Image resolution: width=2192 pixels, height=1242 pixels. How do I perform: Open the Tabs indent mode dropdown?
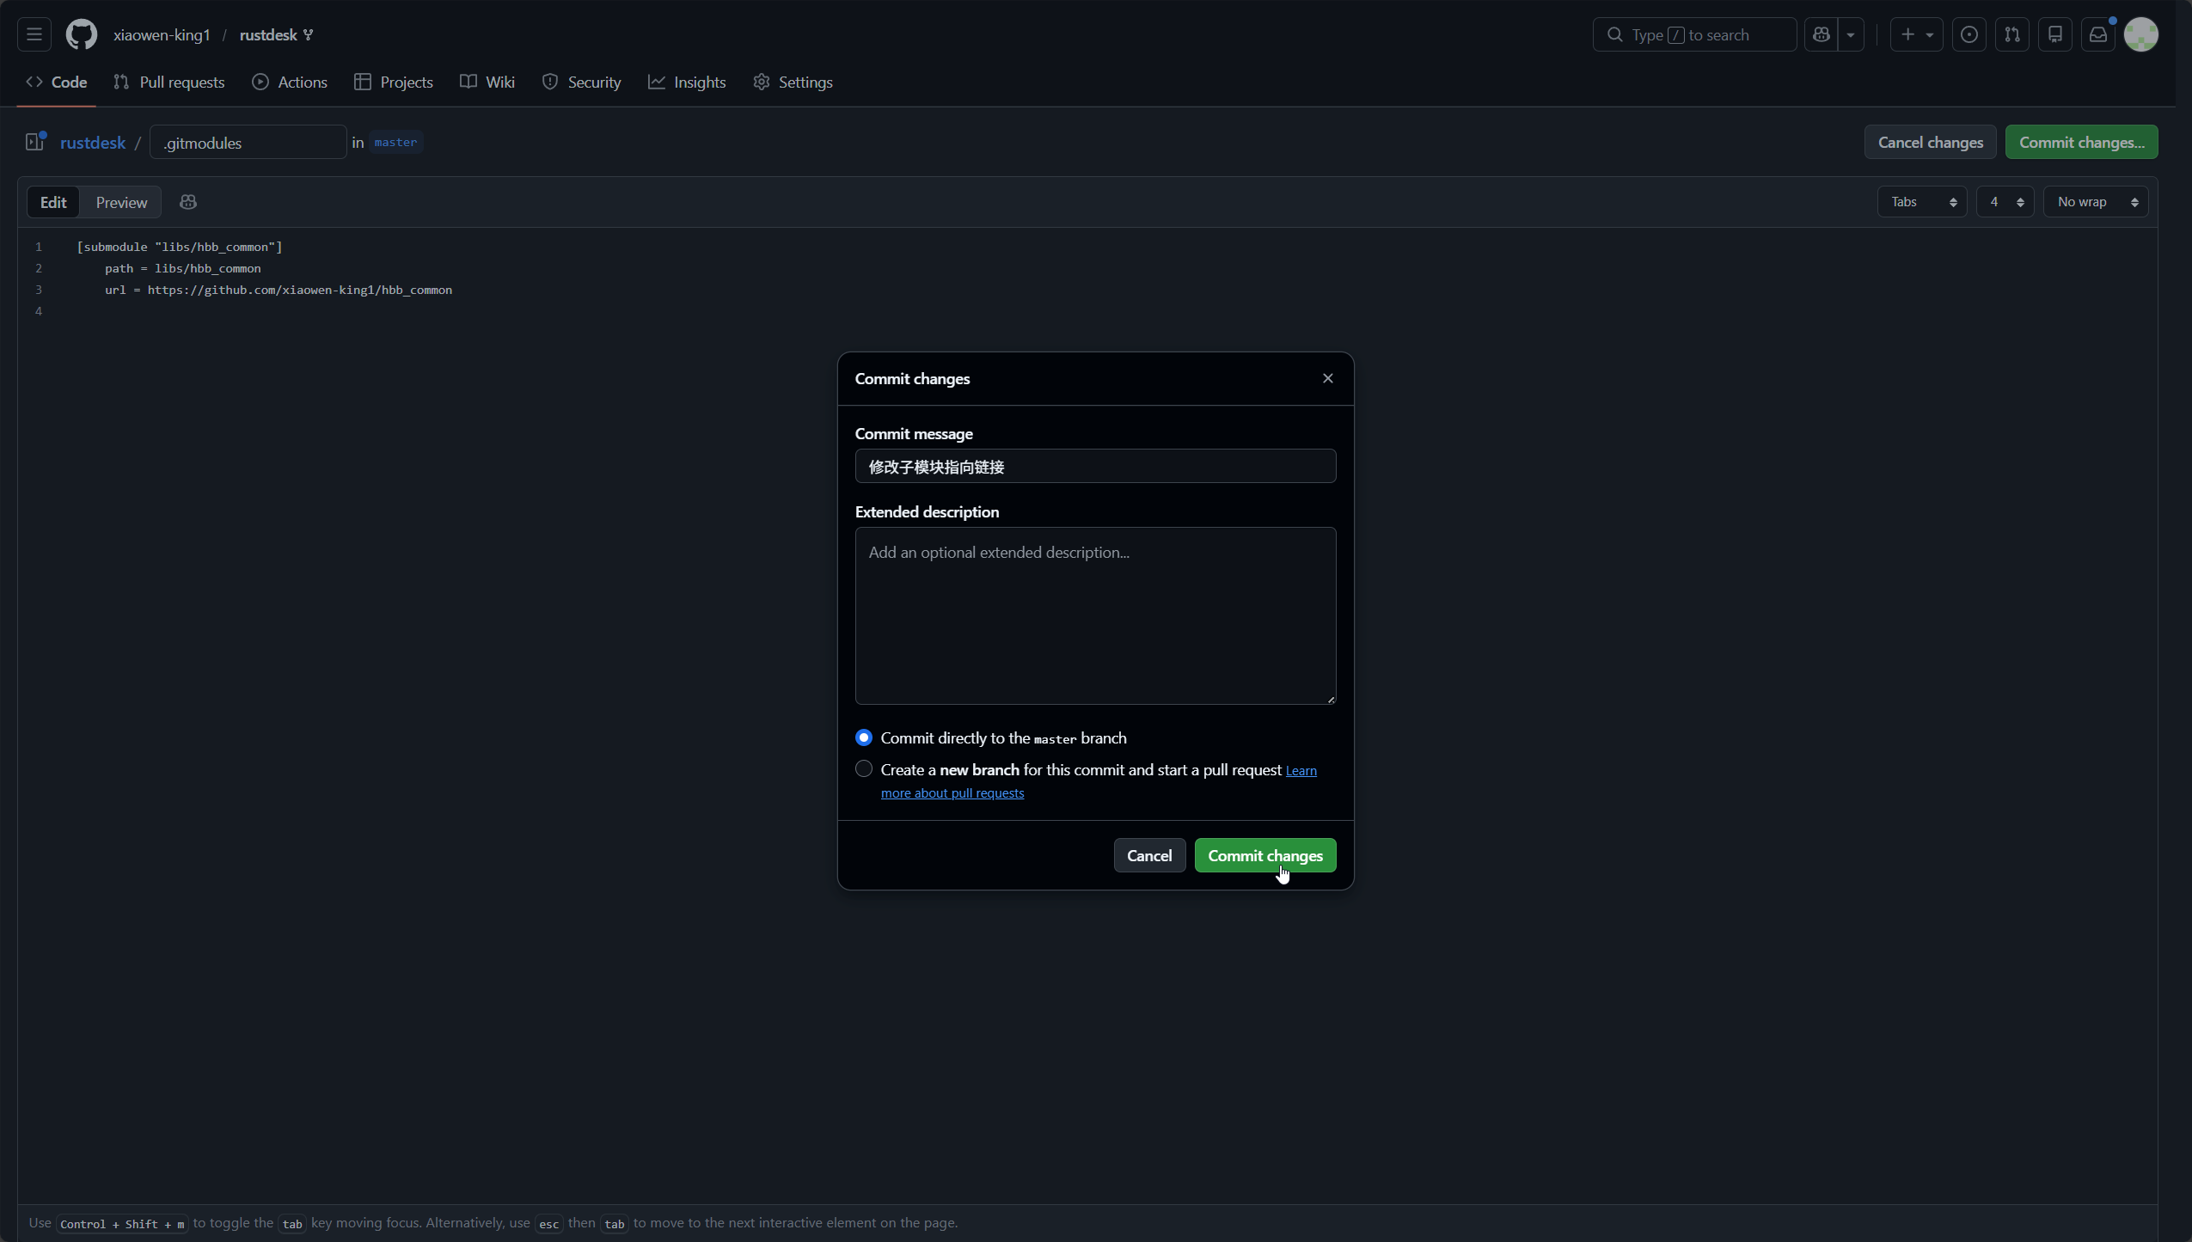pyautogui.click(x=1922, y=202)
